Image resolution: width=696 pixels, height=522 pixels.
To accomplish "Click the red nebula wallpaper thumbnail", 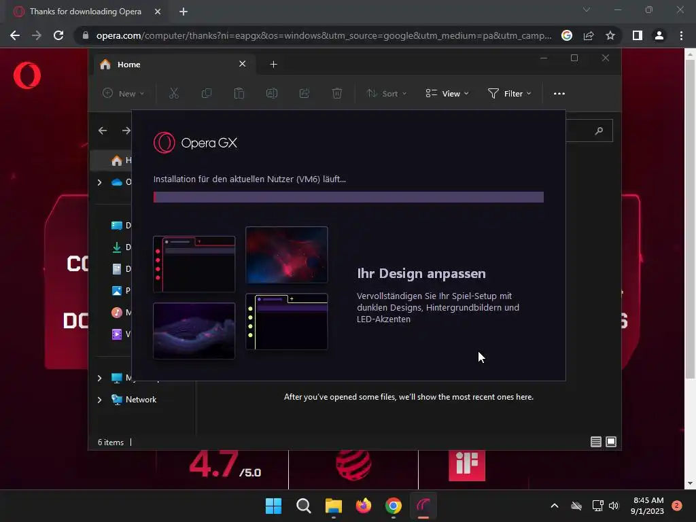I will coord(287,255).
